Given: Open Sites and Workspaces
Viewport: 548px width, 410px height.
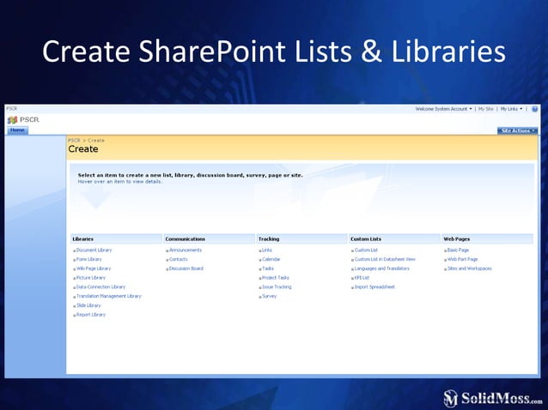Looking at the screenshot, I should 469,268.
